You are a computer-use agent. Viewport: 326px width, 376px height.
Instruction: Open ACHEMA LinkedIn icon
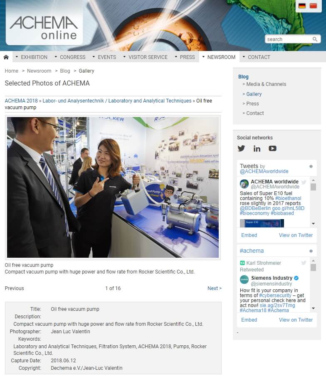coord(257,149)
